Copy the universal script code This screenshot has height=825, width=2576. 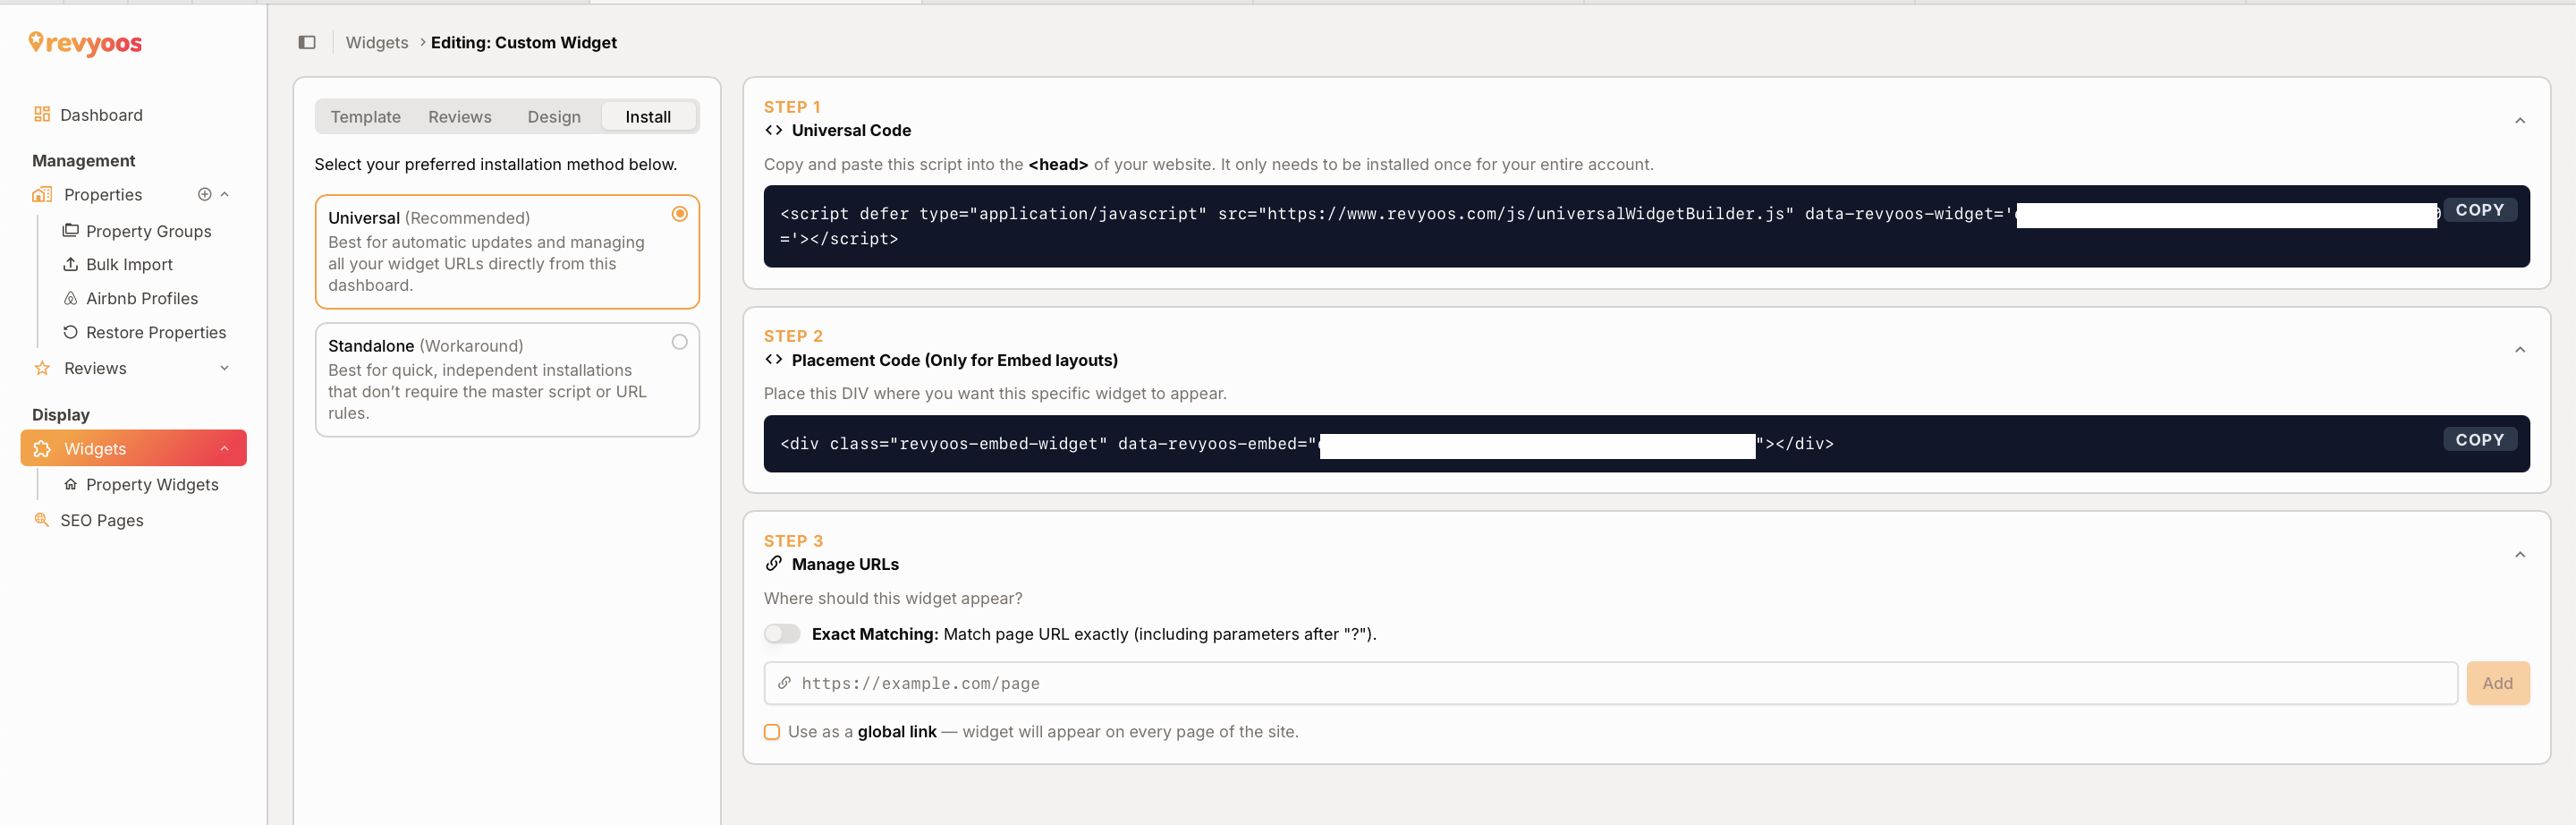pos(2480,210)
